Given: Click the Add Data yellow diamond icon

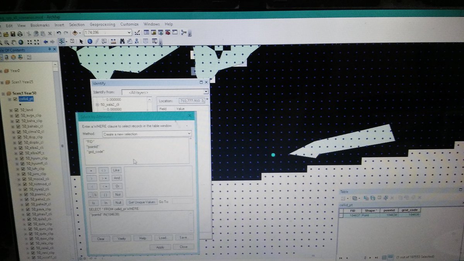Looking at the screenshot, I should [74, 33].
